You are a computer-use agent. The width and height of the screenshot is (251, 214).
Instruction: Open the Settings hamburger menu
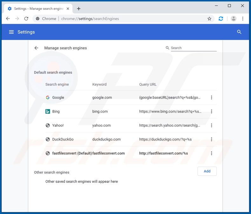coord(11,32)
